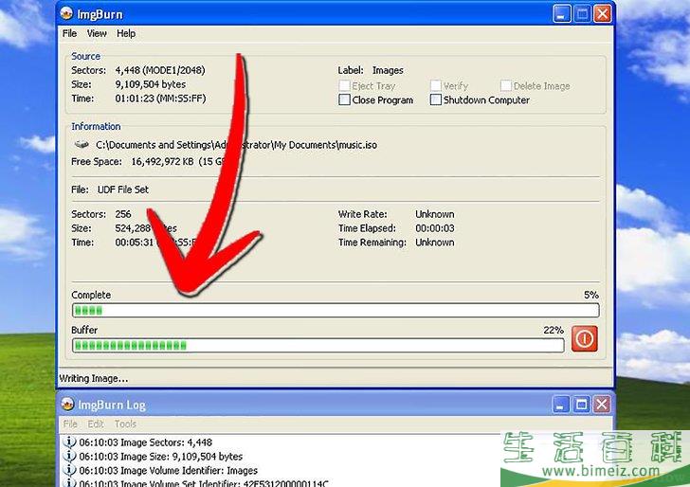Click the Complete progress bar

(336, 310)
